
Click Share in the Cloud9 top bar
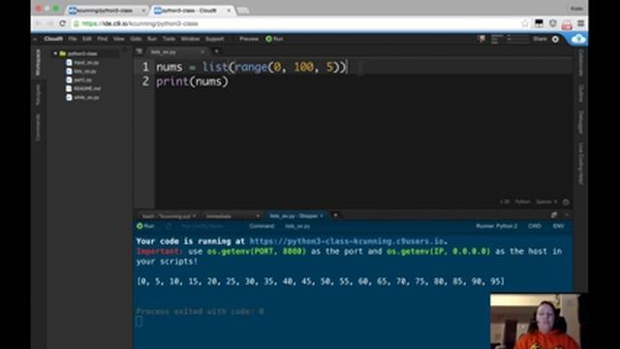(x=540, y=39)
